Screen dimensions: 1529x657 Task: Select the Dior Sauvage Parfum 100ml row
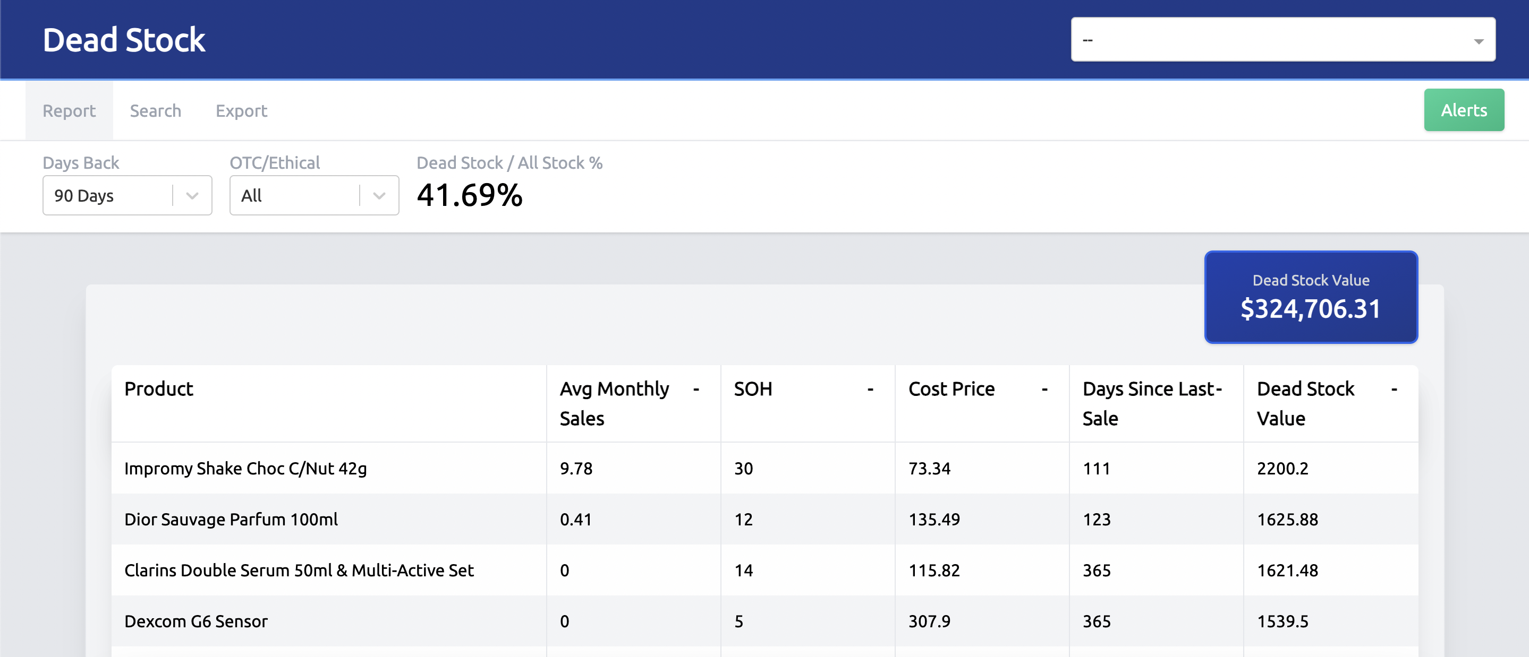tap(230, 520)
